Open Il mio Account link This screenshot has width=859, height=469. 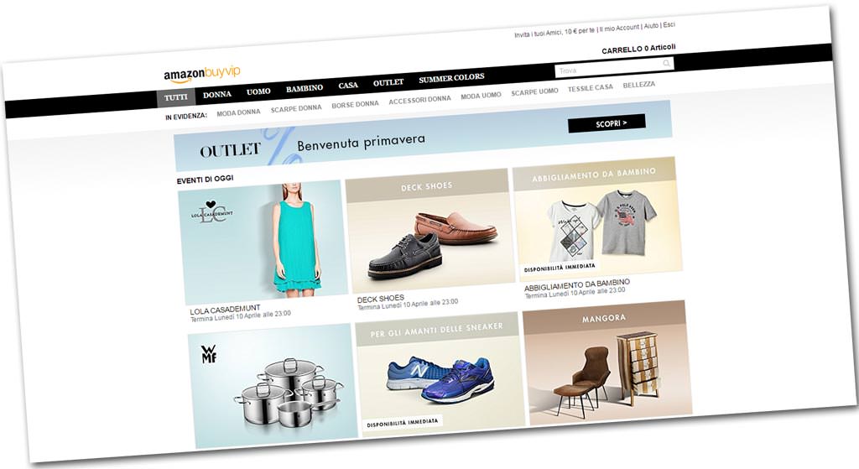pos(619,28)
